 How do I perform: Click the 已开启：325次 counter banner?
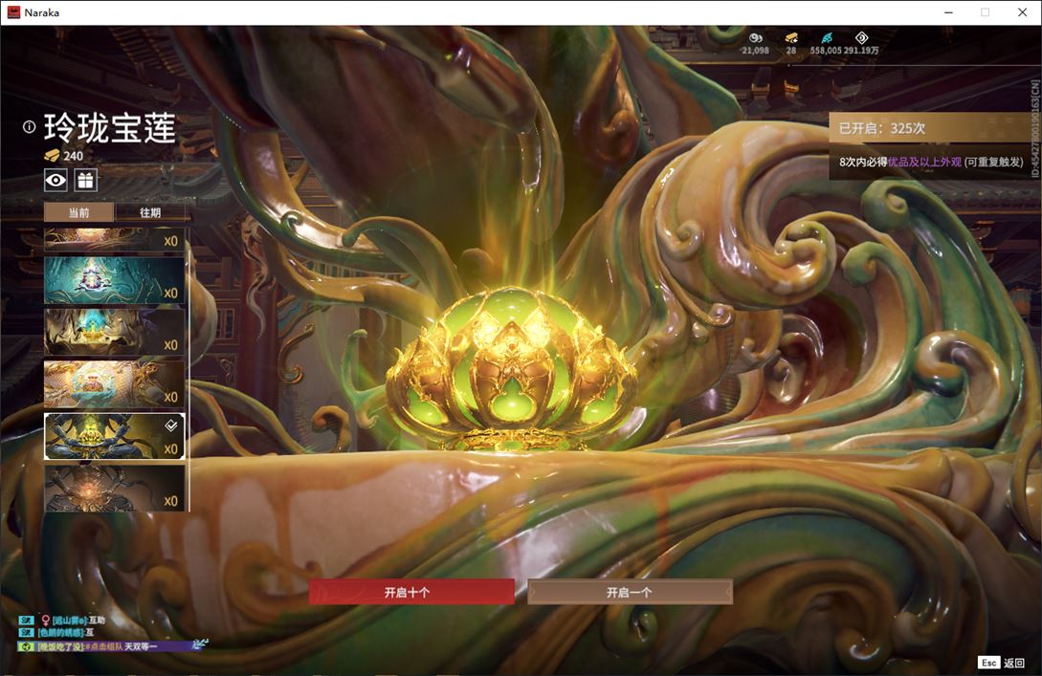point(933,128)
